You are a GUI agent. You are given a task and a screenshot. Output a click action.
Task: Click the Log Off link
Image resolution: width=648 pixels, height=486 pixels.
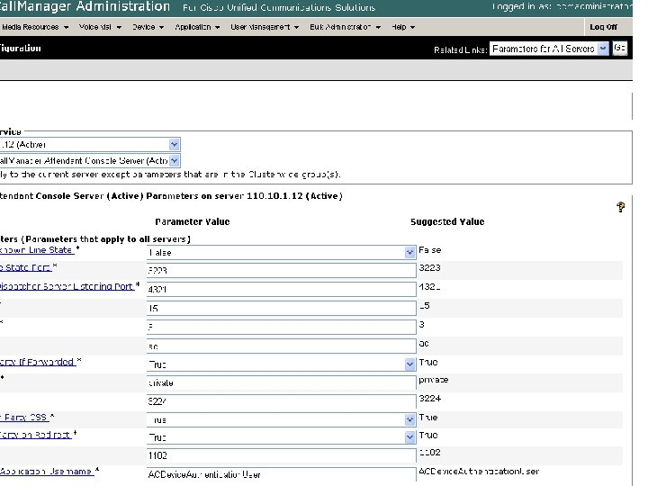tap(603, 27)
